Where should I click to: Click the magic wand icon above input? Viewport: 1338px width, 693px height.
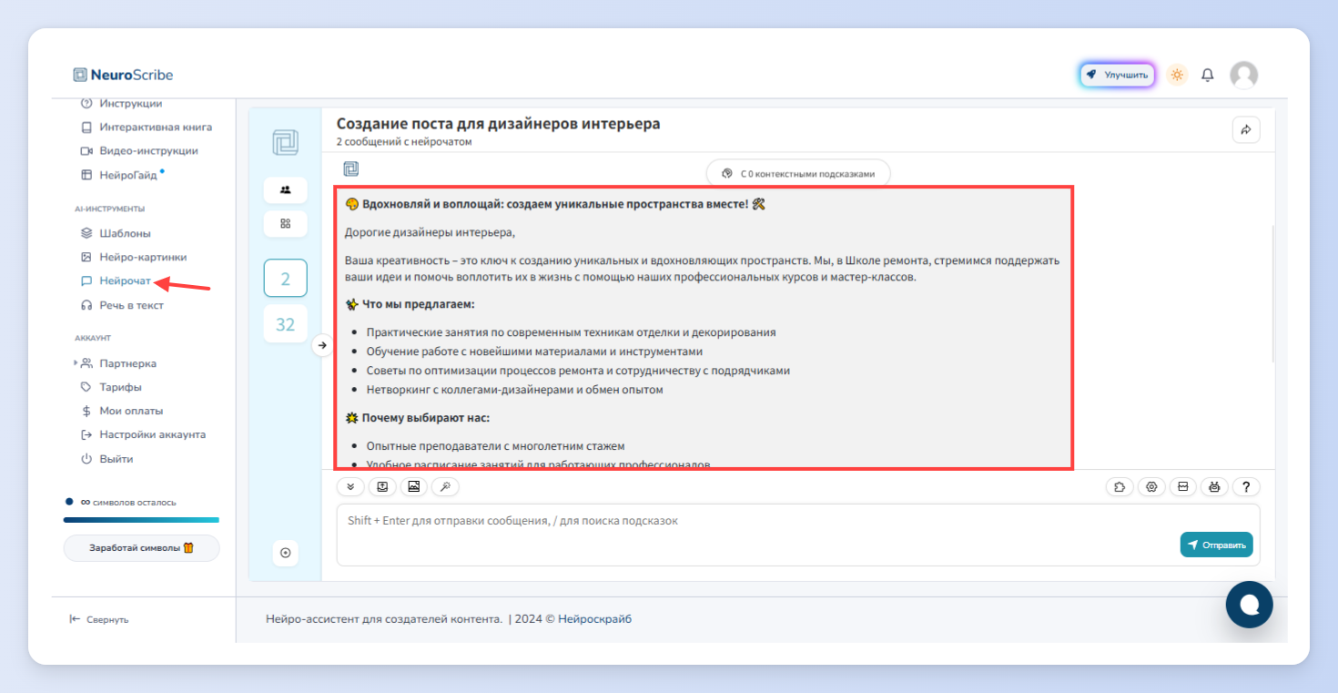445,487
